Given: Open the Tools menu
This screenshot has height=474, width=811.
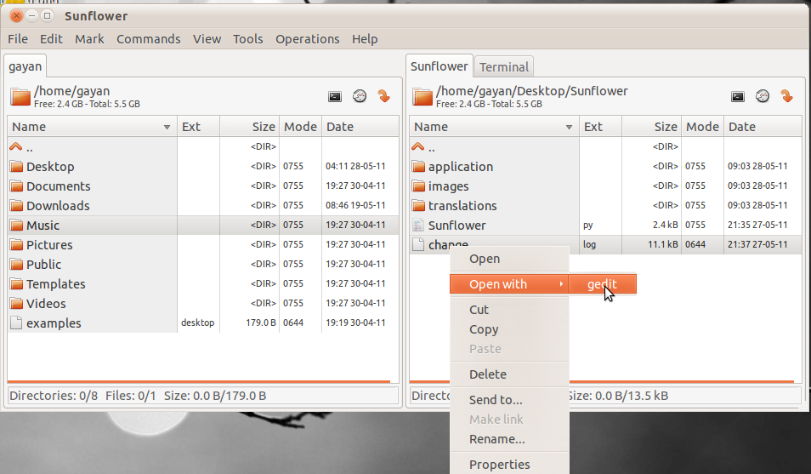Looking at the screenshot, I should click(247, 39).
